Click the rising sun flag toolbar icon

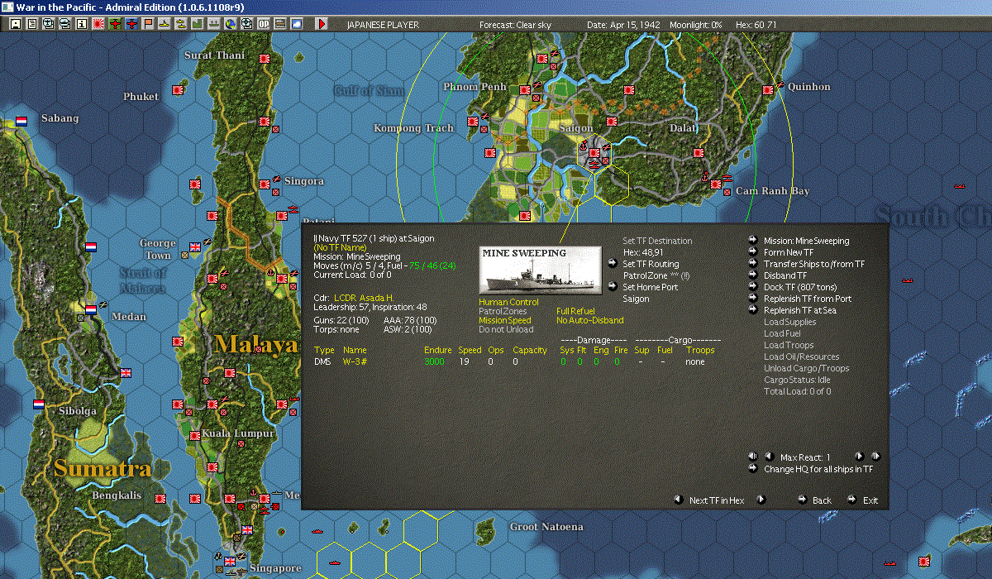tap(98, 24)
